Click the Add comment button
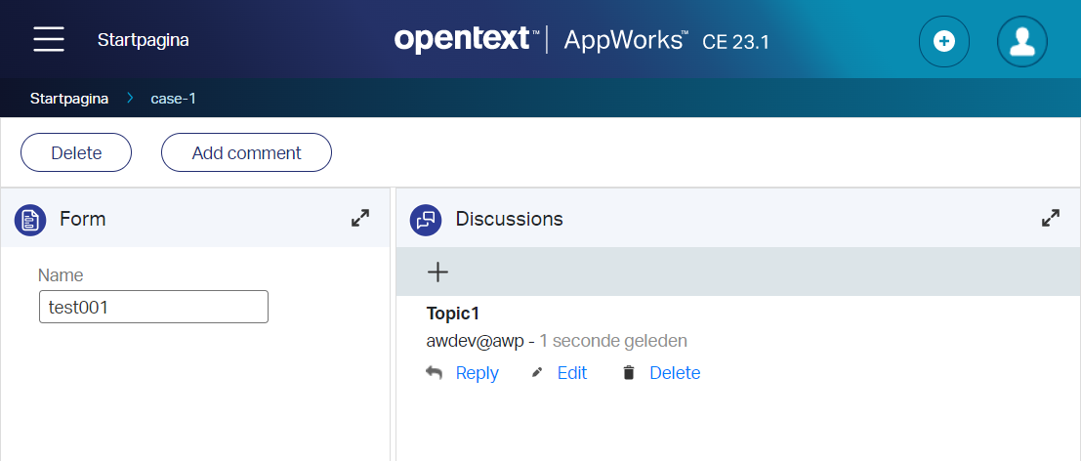The image size is (1081, 461). click(246, 152)
